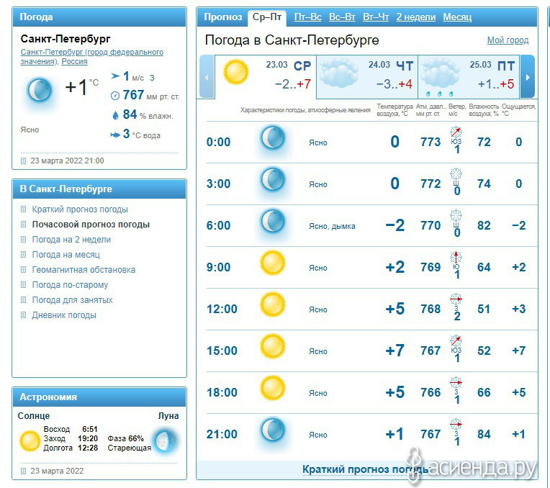This screenshot has width=550, height=488.
Task: Click Краткий прогноз погоды below the table
Action: [365, 469]
